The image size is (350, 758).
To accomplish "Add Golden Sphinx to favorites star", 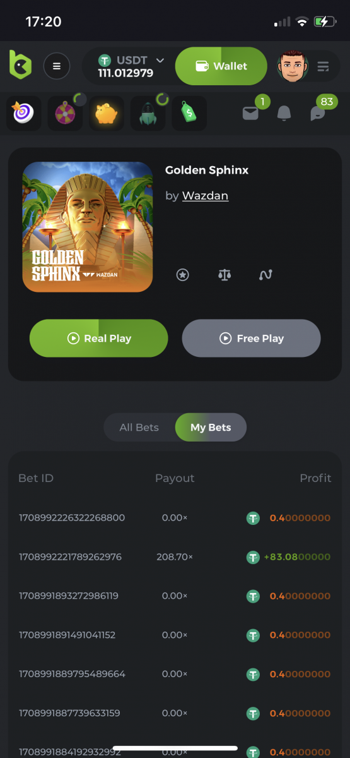I will click(183, 275).
